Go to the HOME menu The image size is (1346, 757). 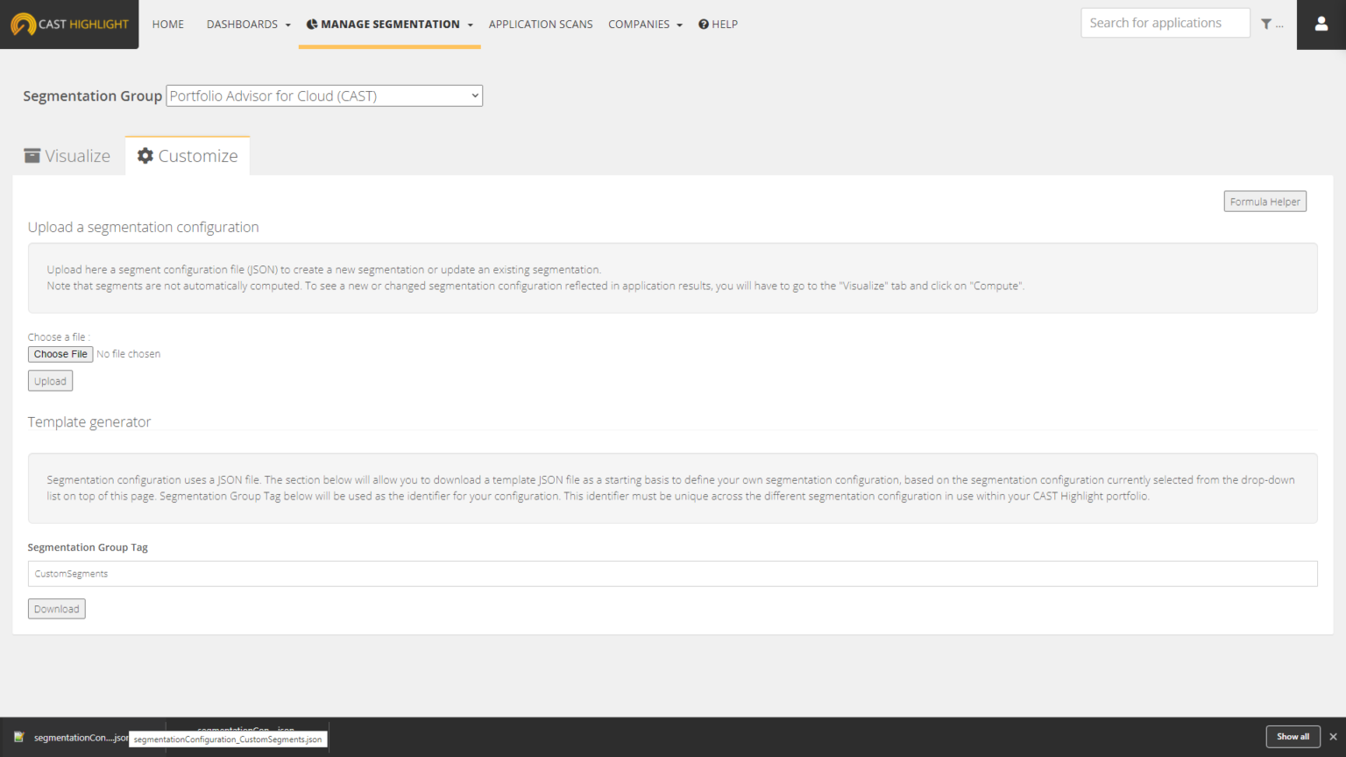[x=167, y=24]
